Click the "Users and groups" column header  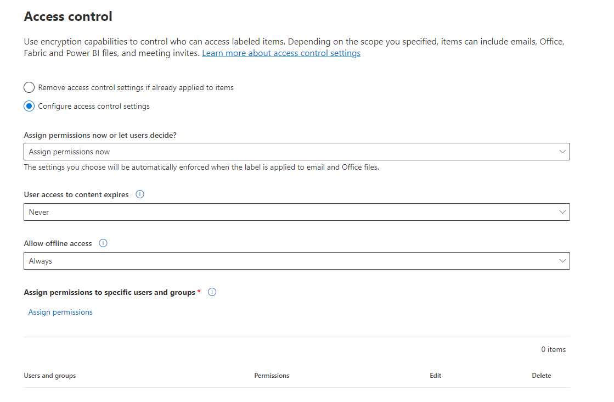tap(49, 376)
